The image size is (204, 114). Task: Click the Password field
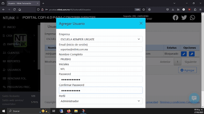pyautogui.click(x=100, y=79)
